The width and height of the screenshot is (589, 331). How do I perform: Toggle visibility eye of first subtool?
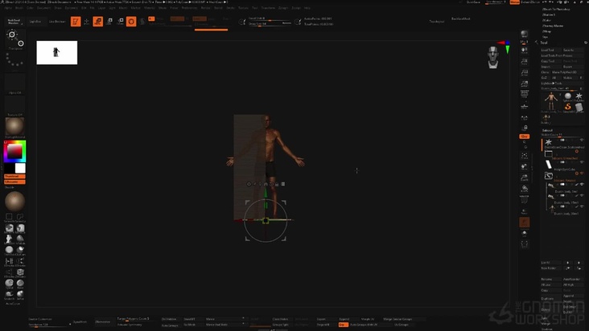click(582, 141)
